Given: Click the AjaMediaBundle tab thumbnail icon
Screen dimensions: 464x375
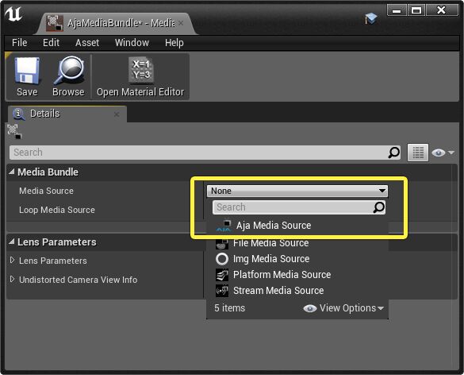Looking at the screenshot, I should (55, 23).
